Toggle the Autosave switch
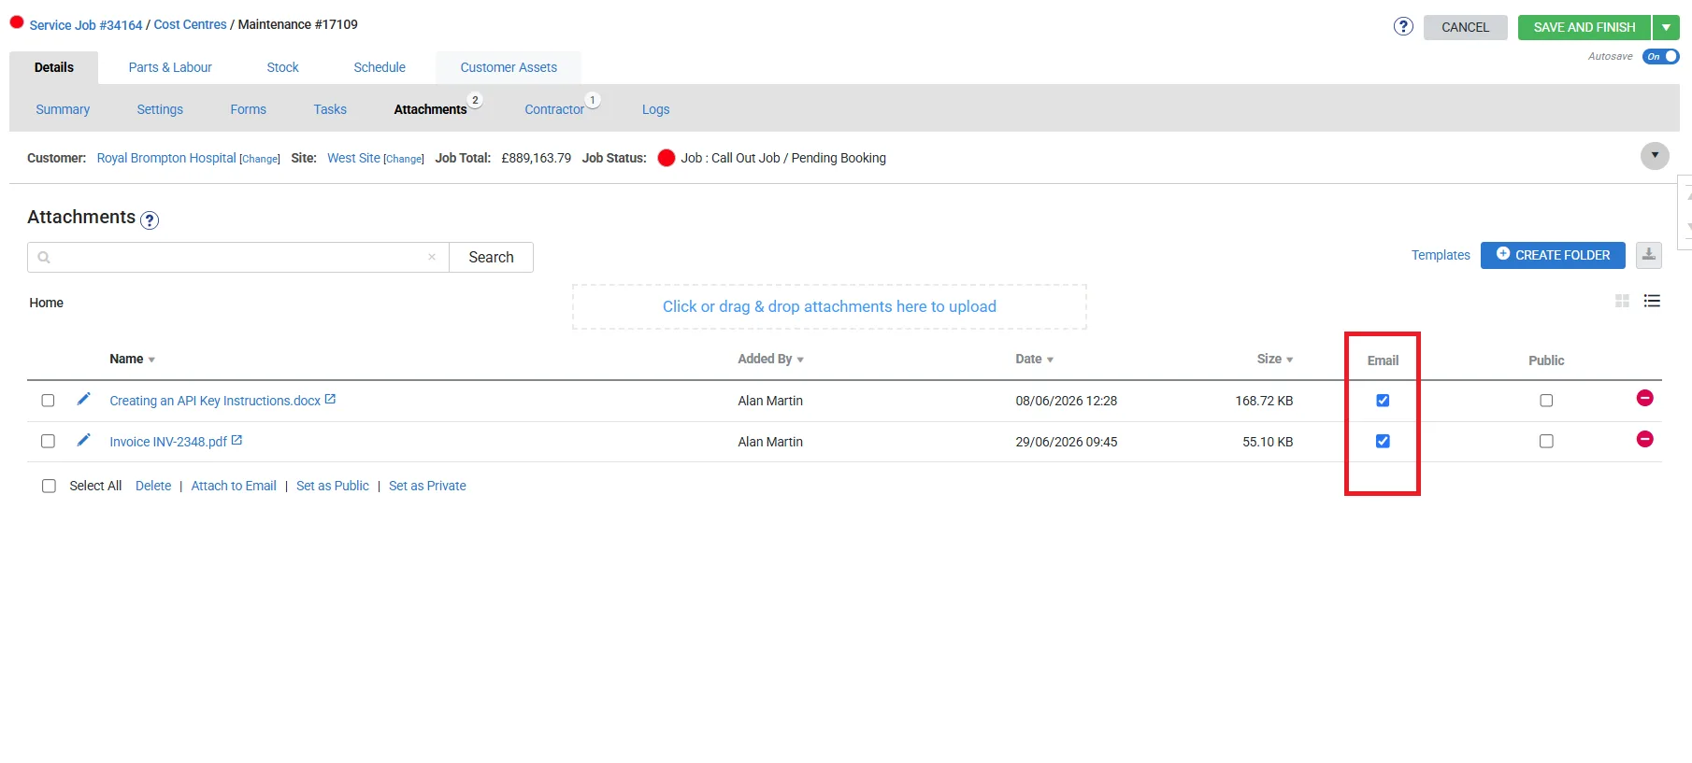The image size is (1692, 763). click(x=1660, y=56)
